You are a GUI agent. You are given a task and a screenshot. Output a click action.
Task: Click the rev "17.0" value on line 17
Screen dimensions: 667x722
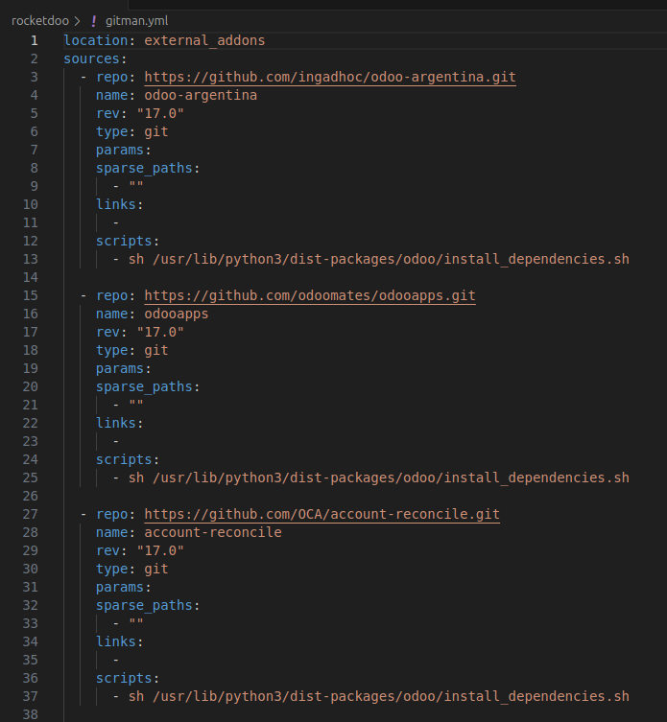pos(160,332)
